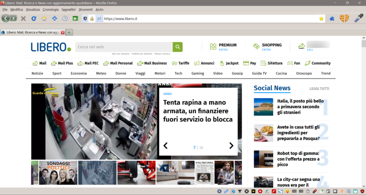Open the blue puzzle-piece extensions icon

(x=332, y=19)
